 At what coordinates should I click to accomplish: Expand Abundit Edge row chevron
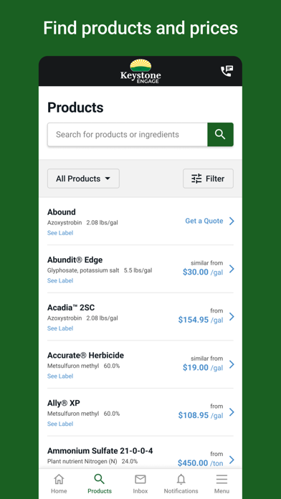coord(232,269)
